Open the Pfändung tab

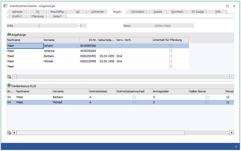[37, 16]
